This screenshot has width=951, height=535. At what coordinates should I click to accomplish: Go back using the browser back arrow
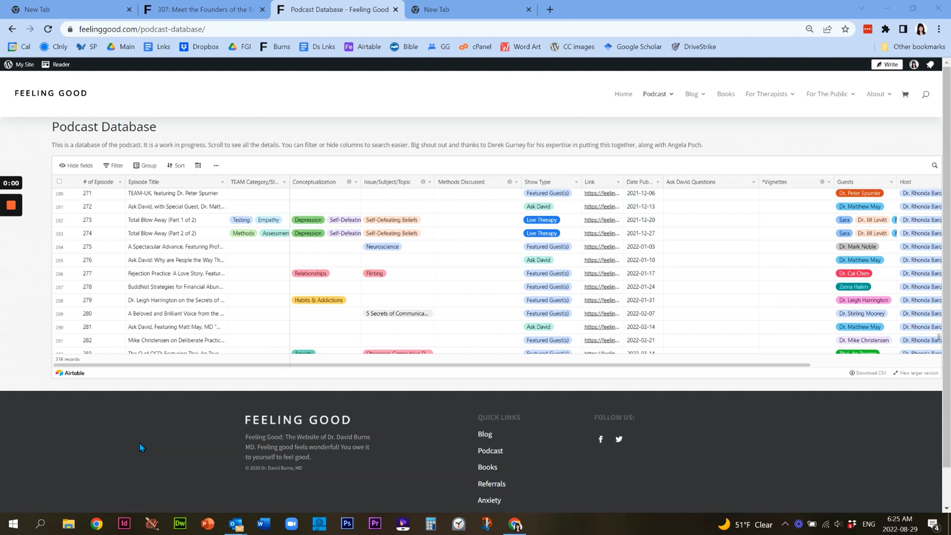[x=12, y=29]
